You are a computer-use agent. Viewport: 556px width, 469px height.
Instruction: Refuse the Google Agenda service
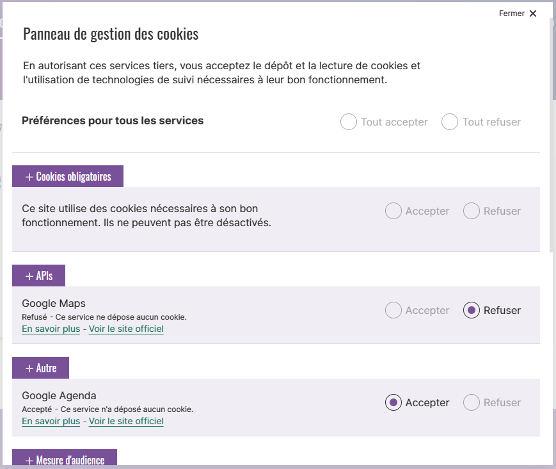pyautogui.click(x=472, y=402)
